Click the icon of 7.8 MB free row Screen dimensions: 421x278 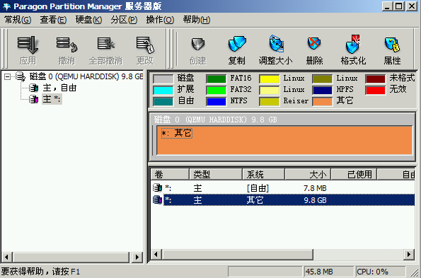coord(158,188)
